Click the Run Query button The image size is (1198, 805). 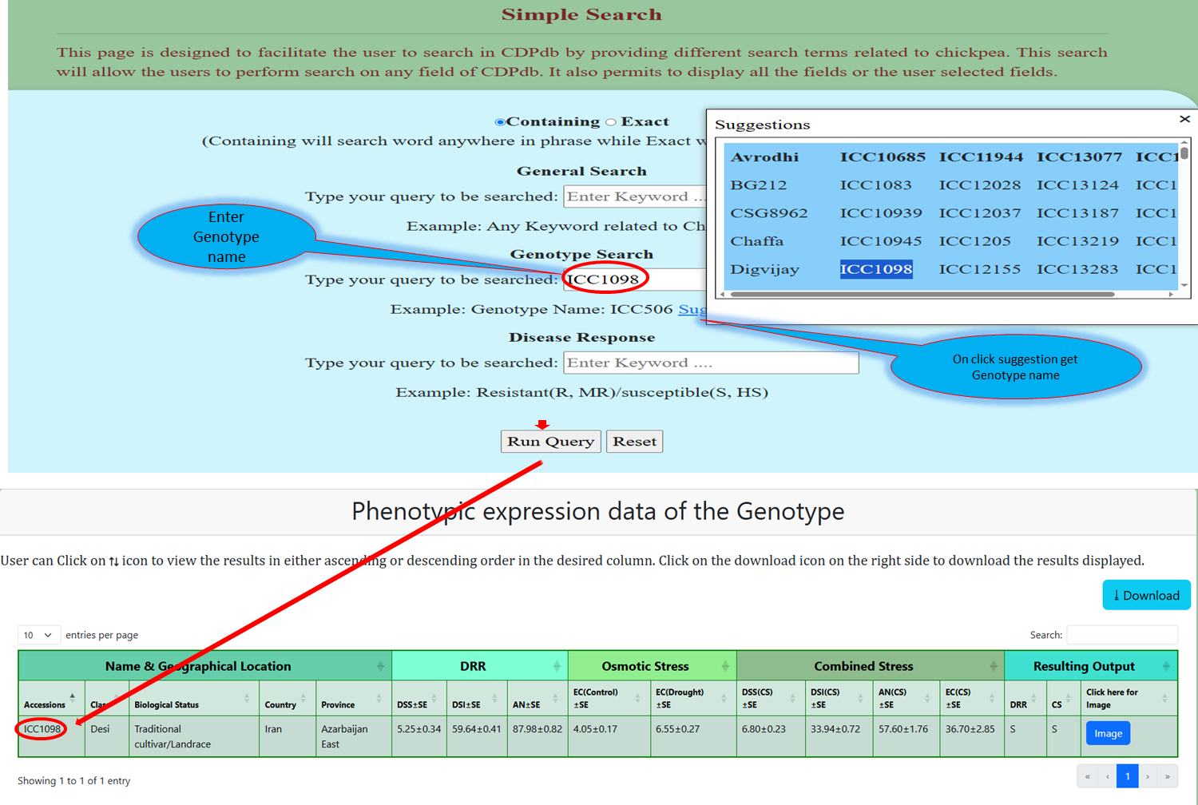(550, 442)
